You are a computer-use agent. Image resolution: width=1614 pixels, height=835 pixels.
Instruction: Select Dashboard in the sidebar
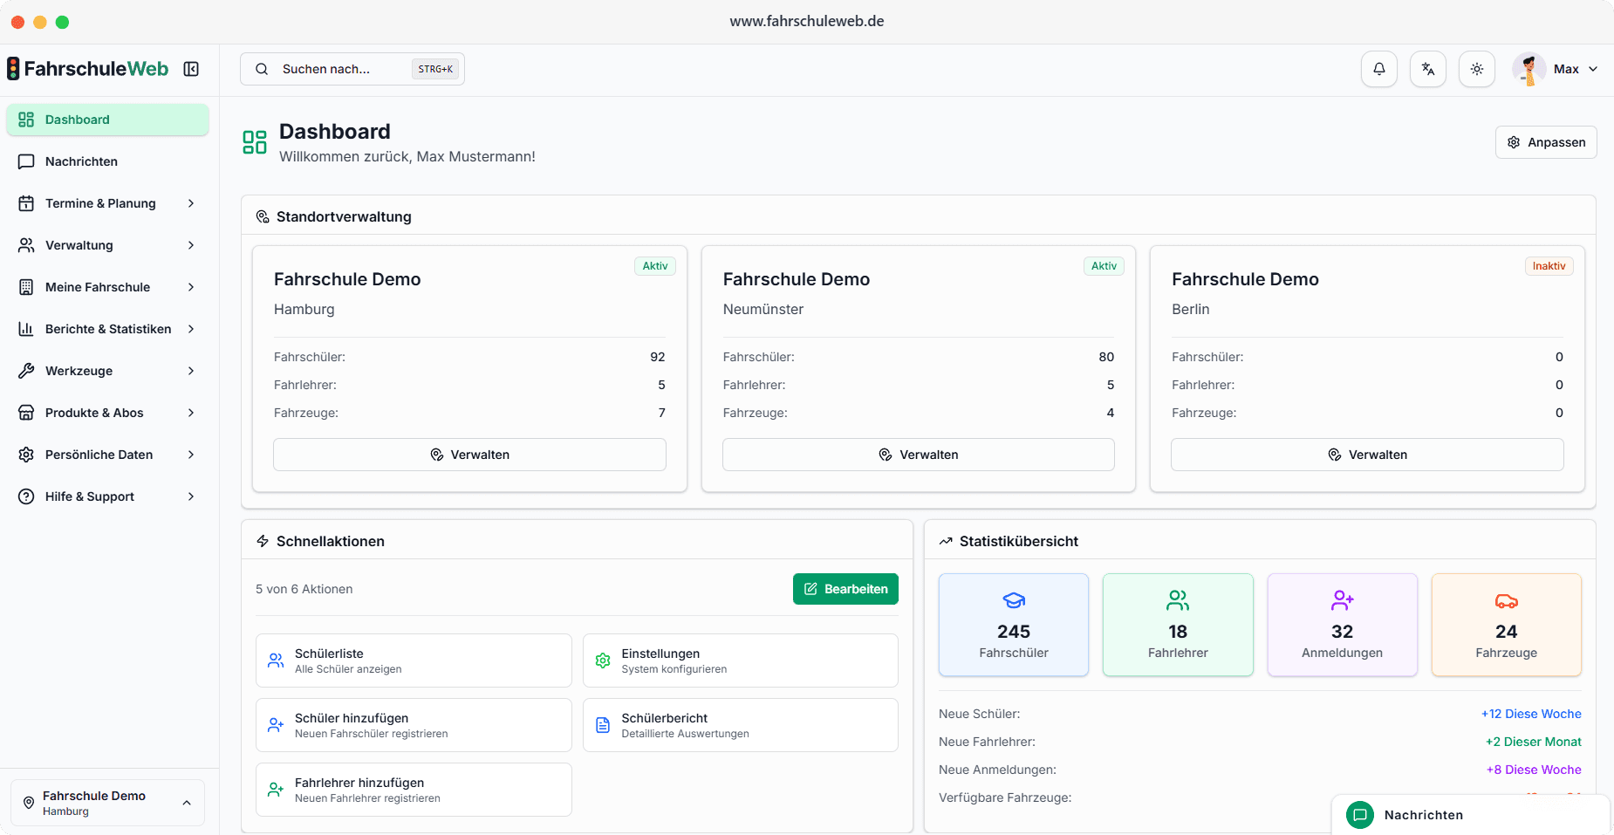point(77,120)
